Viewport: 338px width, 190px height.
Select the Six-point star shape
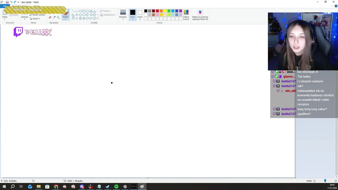pyautogui.click(x=84, y=18)
